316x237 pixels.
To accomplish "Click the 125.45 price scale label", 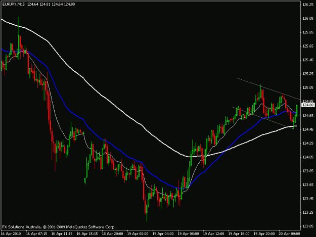I will (x=308, y=60).
